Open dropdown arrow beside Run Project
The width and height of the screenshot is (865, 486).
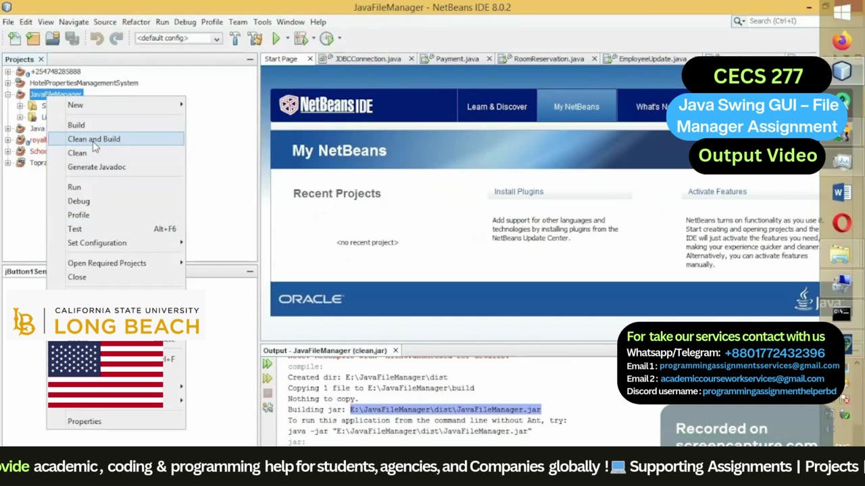[287, 38]
